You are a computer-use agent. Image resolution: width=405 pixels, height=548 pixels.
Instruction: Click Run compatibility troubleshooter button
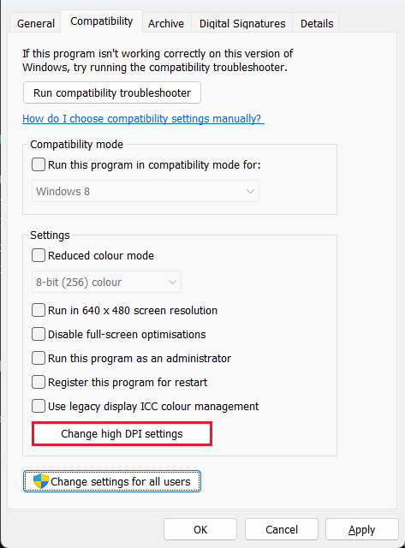point(112,92)
